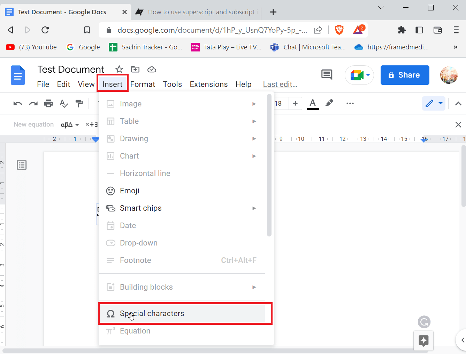466x354 pixels.
Task: Reload the page
Action: pos(45,30)
